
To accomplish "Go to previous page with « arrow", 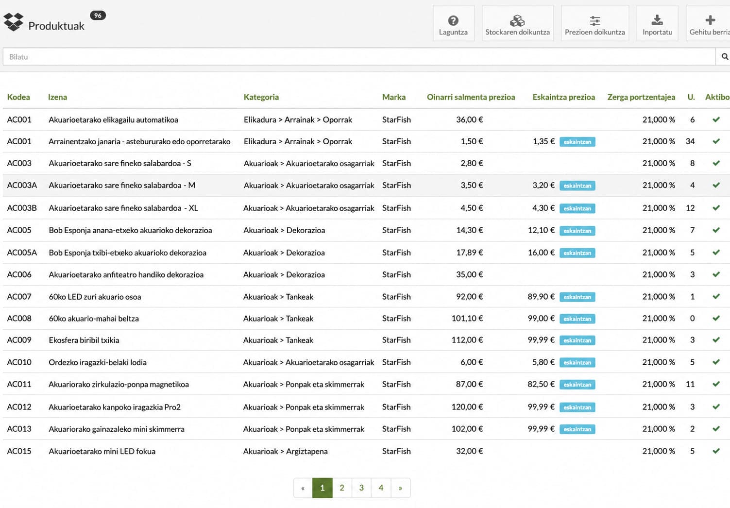I will 303,488.
